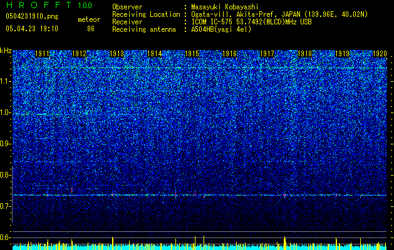
Task: Click the tall yellow power spike below 1913
Action: [x=113, y=243]
